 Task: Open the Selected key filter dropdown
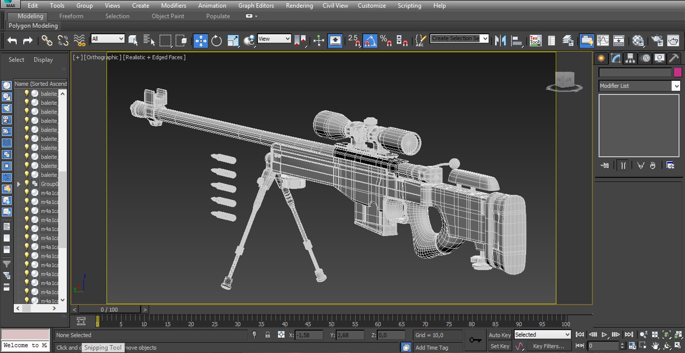click(542, 334)
